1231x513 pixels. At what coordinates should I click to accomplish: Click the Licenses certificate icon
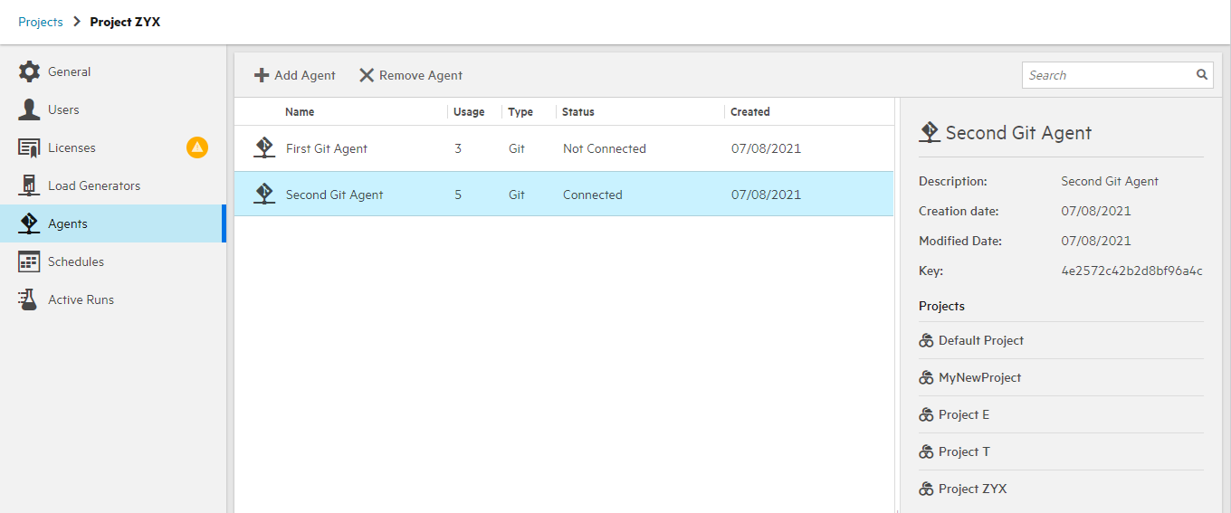click(x=30, y=148)
